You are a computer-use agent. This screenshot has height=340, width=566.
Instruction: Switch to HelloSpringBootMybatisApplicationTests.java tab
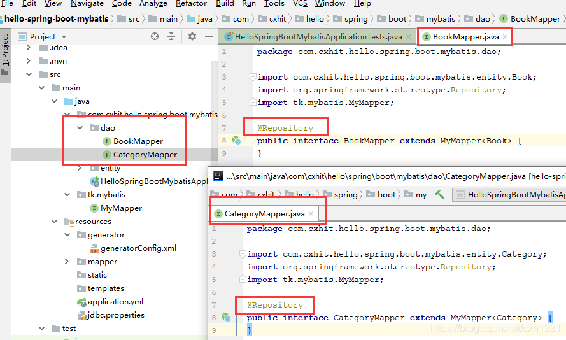click(x=317, y=36)
